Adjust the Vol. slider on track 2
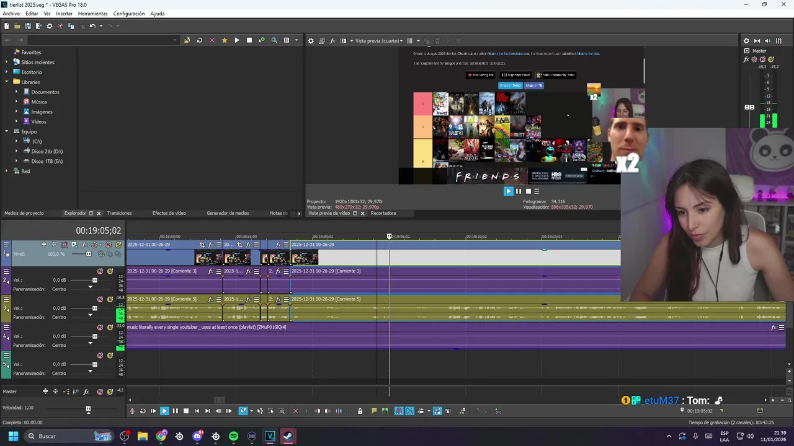 94,280
